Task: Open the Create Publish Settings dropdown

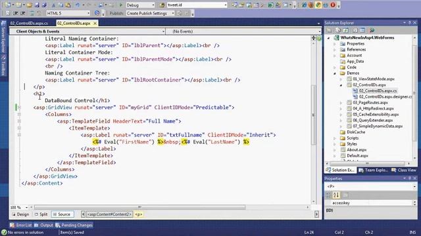Action: click(172, 13)
